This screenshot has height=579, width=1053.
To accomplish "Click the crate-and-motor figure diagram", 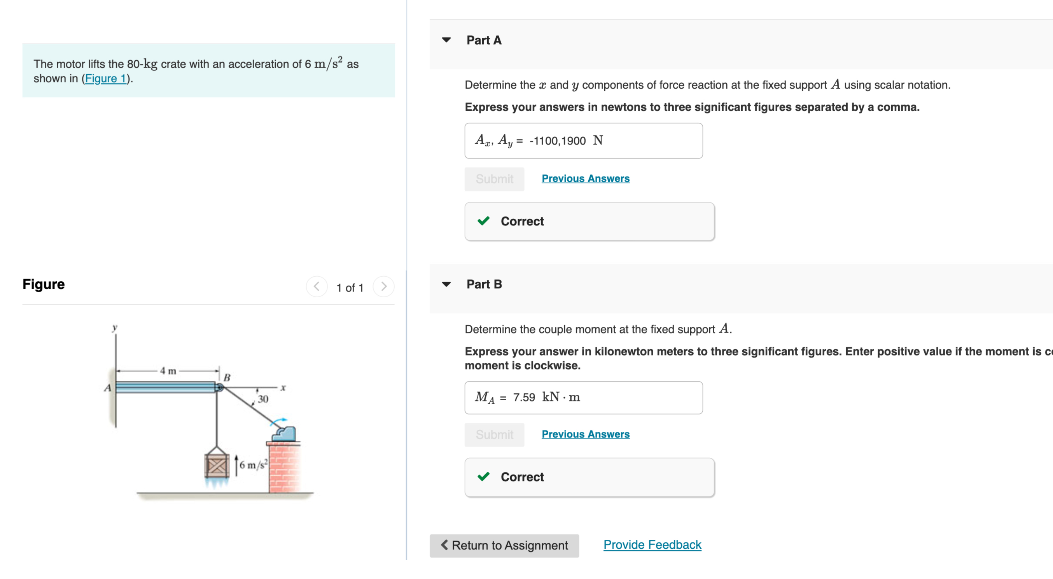I will (x=208, y=413).
